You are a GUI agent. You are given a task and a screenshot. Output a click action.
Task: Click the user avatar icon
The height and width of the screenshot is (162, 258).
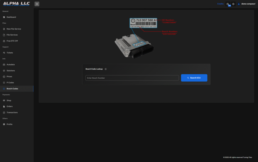(239, 4)
